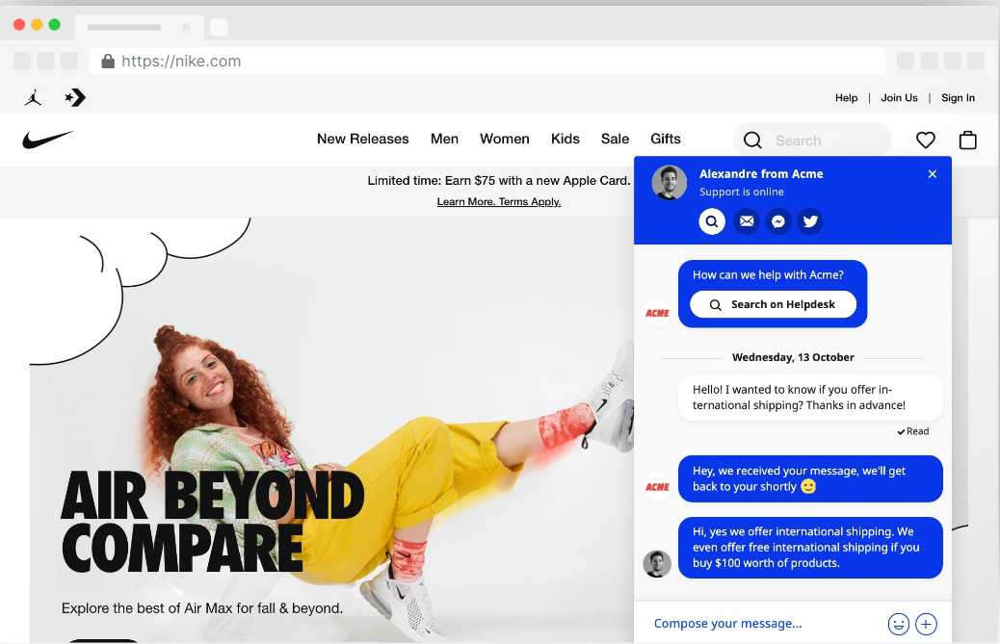
Task: Select the email channel icon in chat header
Action: [747, 221]
